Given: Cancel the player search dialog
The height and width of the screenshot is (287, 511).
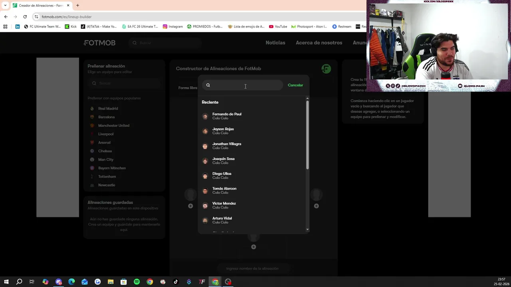Looking at the screenshot, I should tap(295, 85).
